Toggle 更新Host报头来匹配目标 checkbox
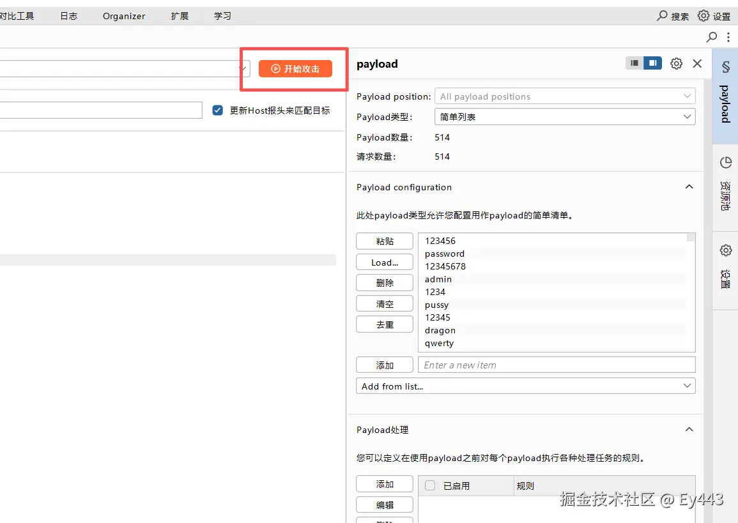The width and height of the screenshot is (738, 523). [217, 110]
